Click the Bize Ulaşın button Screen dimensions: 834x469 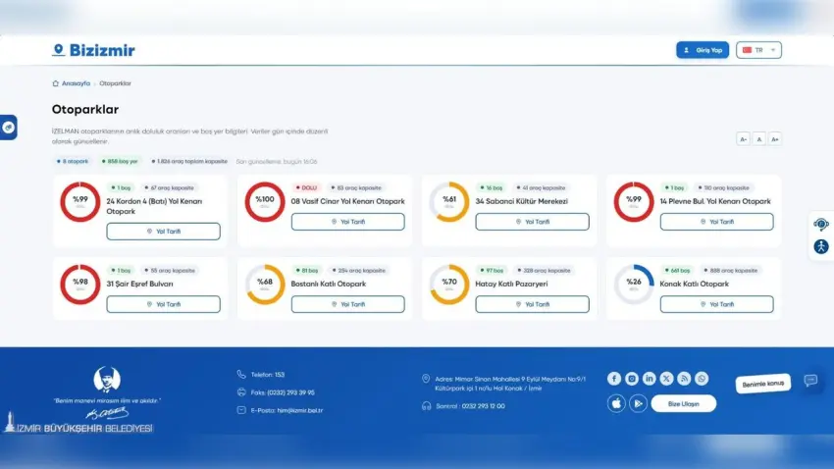tap(684, 403)
